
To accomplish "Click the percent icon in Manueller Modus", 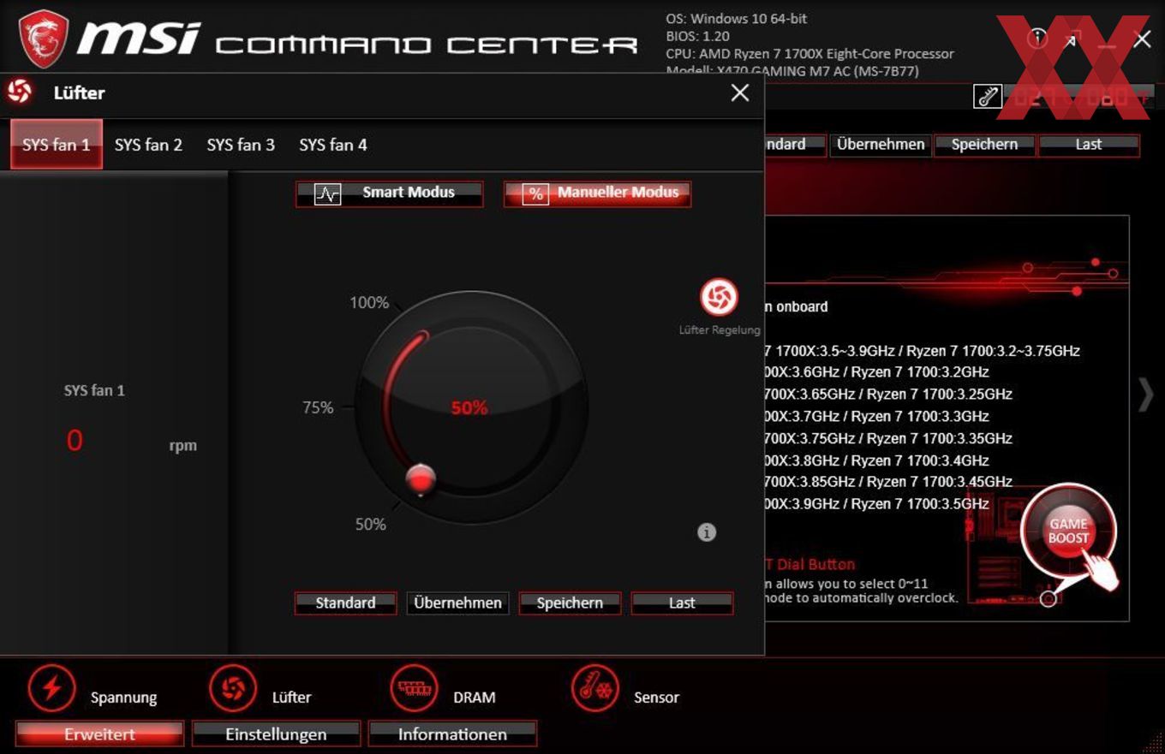I will click(x=535, y=194).
